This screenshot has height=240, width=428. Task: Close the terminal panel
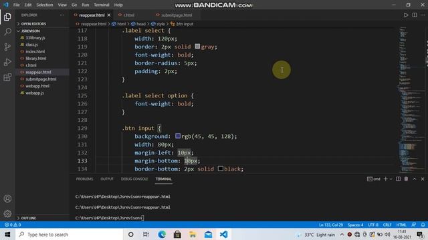pyautogui.click(x=423, y=179)
